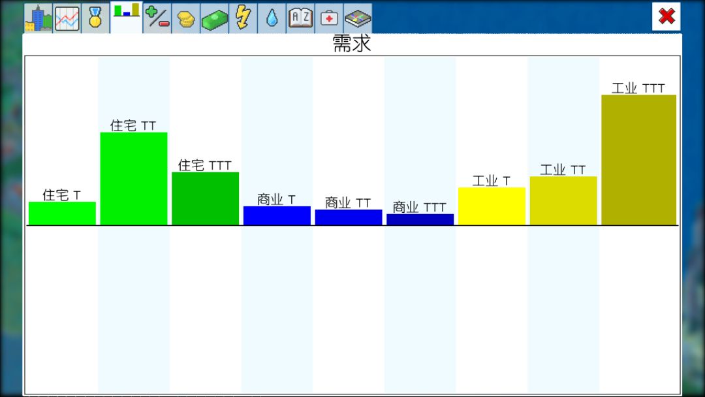
Task: Open the green cash budget tab
Action: click(215, 18)
